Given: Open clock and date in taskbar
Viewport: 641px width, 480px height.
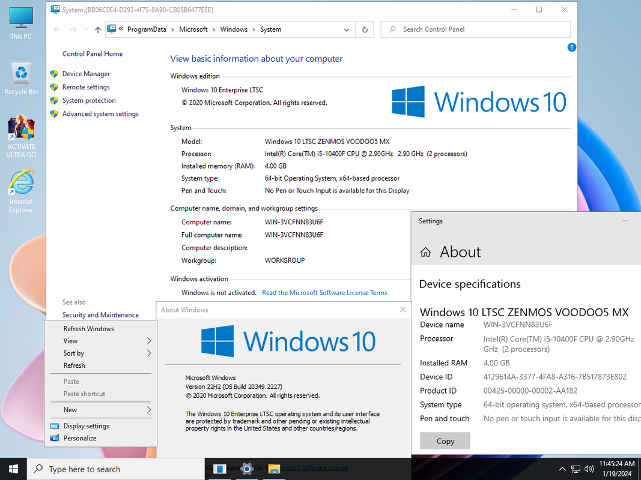Looking at the screenshot, I should [617, 469].
